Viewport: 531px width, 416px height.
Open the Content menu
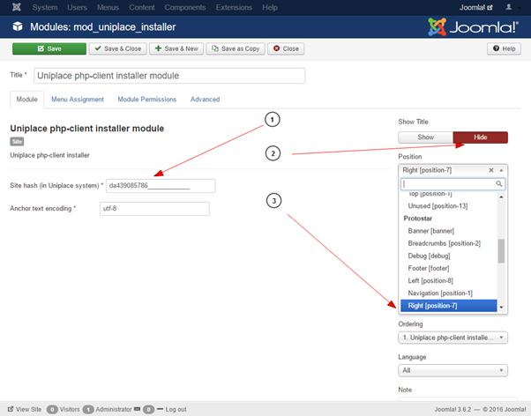pyautogui.click(x=141, y=7)
